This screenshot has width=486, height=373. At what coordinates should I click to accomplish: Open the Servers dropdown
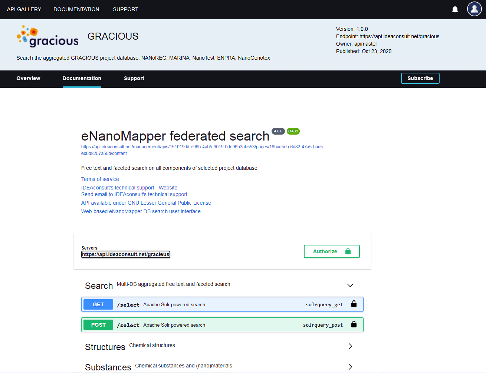coord(125,254)
